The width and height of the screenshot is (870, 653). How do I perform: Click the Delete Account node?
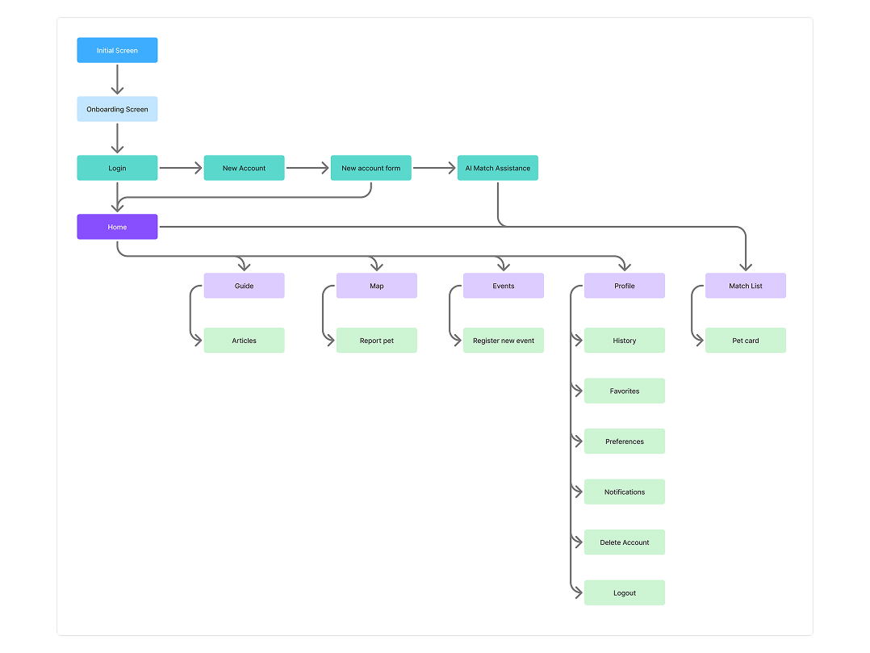click(624, 542)
